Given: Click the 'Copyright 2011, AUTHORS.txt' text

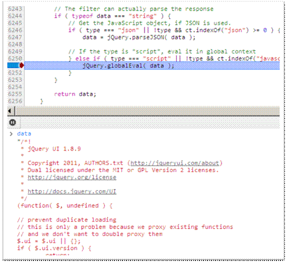Looking at the screenshot, I should tap(75, 163).
